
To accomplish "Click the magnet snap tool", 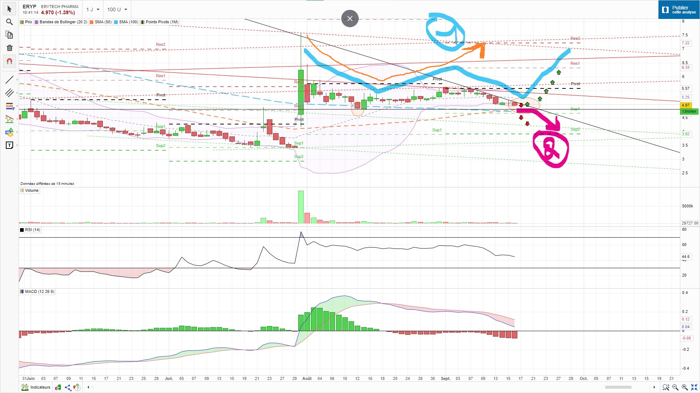I will coord(9,61).
